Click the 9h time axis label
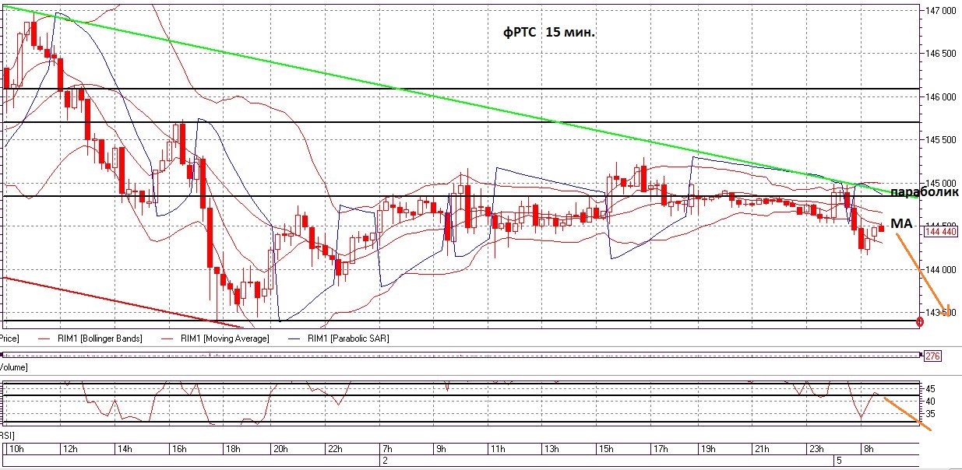962x470 pixels. coord(441,449)
